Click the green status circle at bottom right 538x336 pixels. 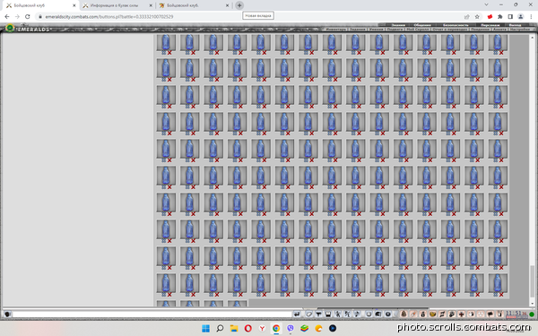click(532, 314)
